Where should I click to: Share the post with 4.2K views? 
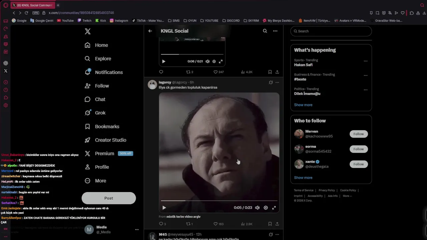pyautogui.click(x=277, y=72)
